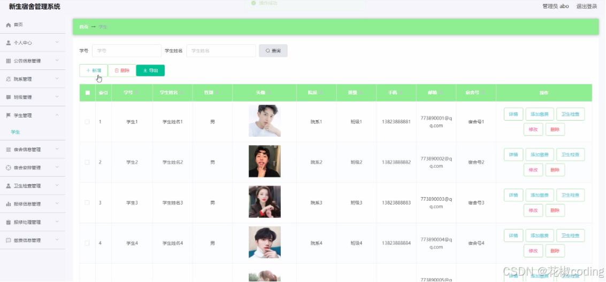Tick the checkbox for row 学生2
This screenshot has width=606, height=282.
click(87, 162)
